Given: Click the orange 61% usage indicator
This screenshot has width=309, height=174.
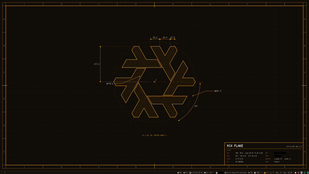Looking at the screenshot, I should tap(266, 172).
